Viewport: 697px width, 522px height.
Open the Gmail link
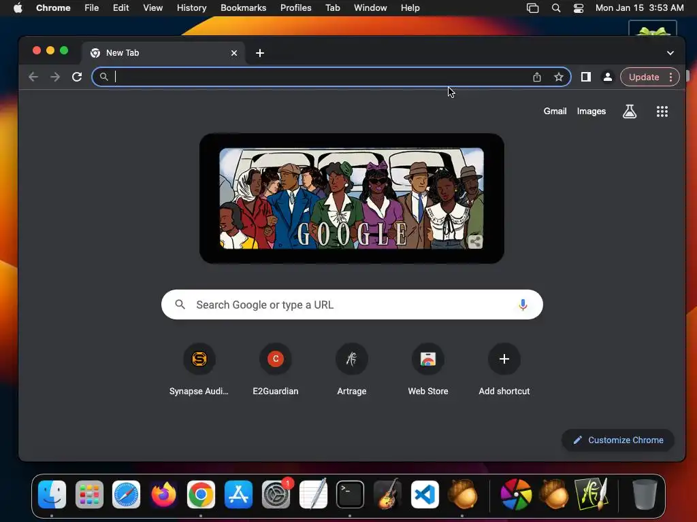555,111
